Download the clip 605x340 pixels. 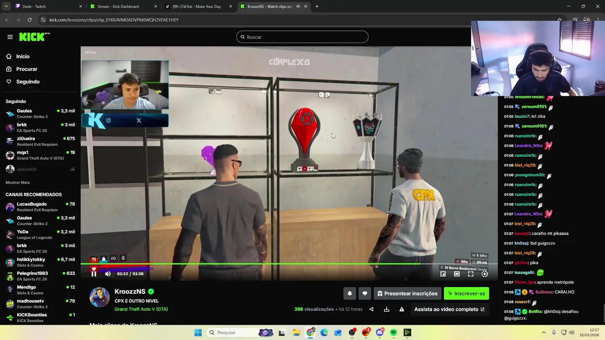click(387, 309)
